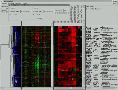The width and height of the screenshot is (118, 90).
Task: Click the yellow selection box in global heatmap
Action: (36, 38)
